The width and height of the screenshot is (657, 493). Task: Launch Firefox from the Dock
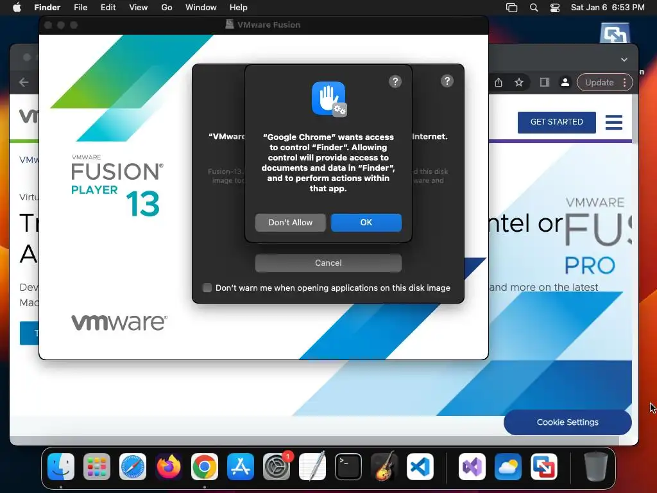tap(169, 467)
